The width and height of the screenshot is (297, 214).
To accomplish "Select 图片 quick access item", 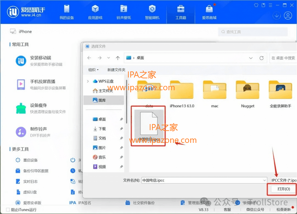I will click(99, 147).
